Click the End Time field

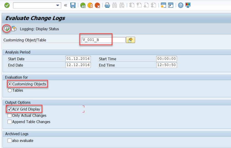166,65
